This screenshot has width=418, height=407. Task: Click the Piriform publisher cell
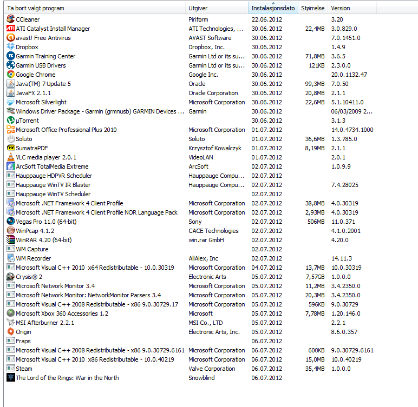coord(198,19)
